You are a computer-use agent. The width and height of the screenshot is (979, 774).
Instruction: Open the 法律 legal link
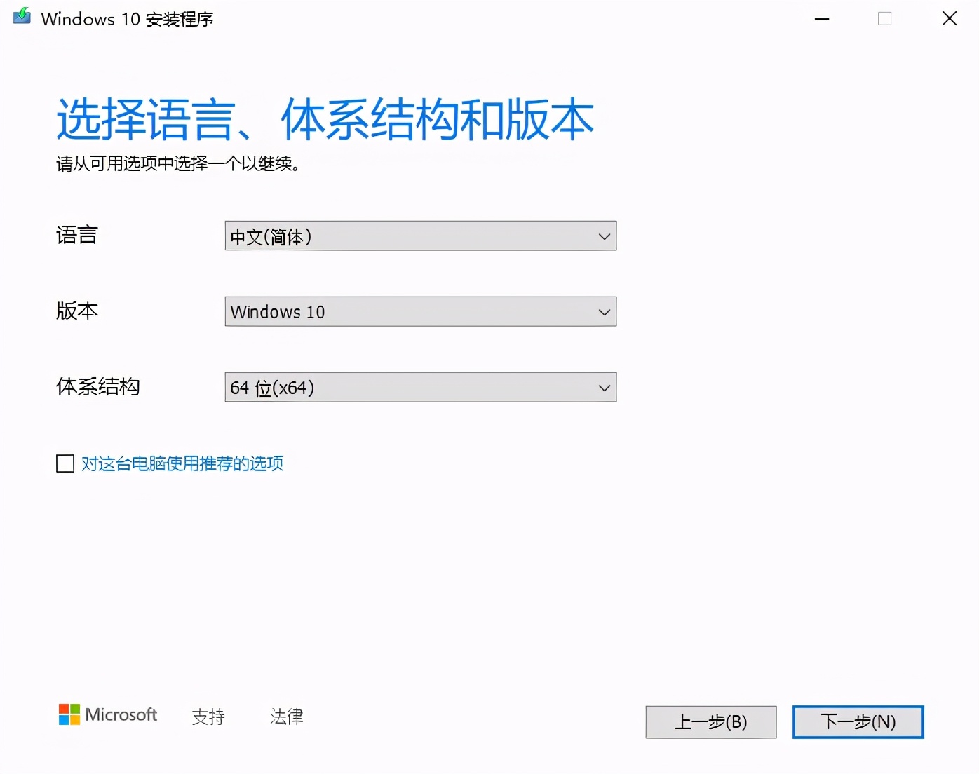pos(285,717)
